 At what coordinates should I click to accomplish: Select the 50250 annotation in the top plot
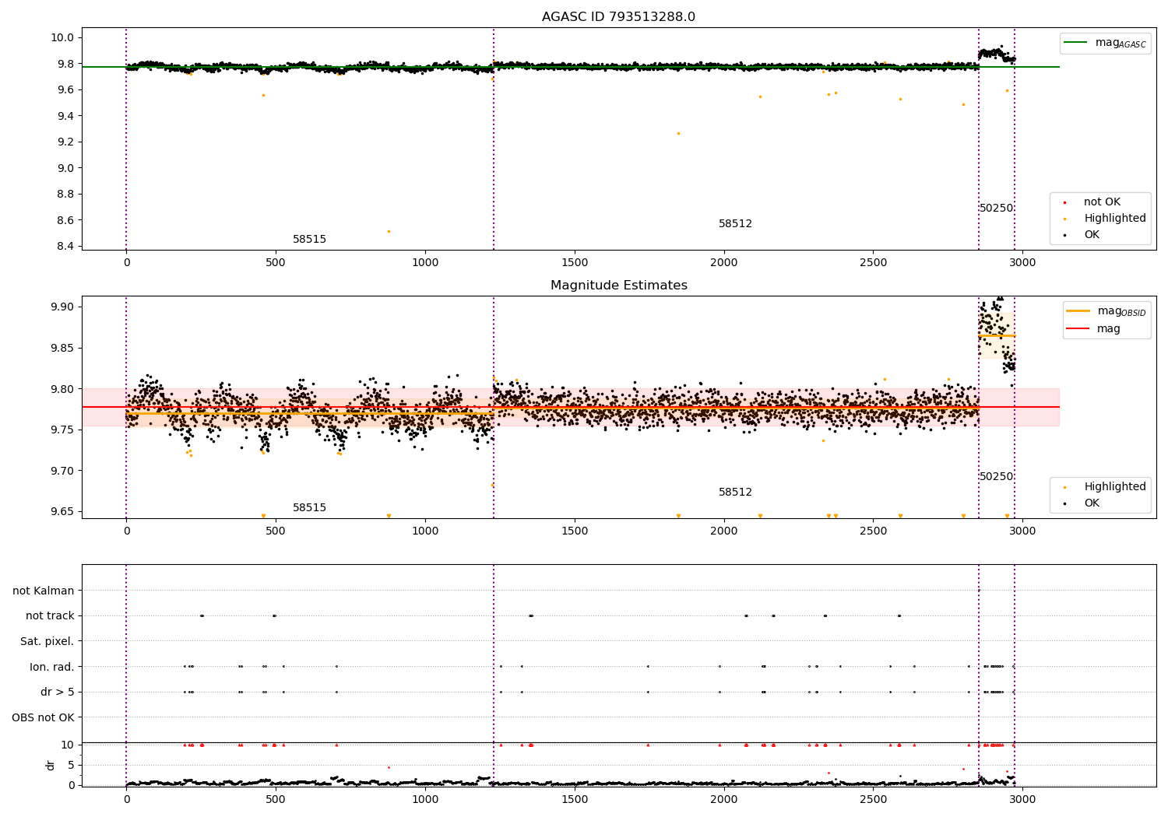coord(996,209)
